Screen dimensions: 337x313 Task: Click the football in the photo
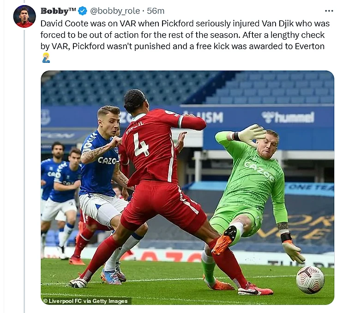(310, 280)
